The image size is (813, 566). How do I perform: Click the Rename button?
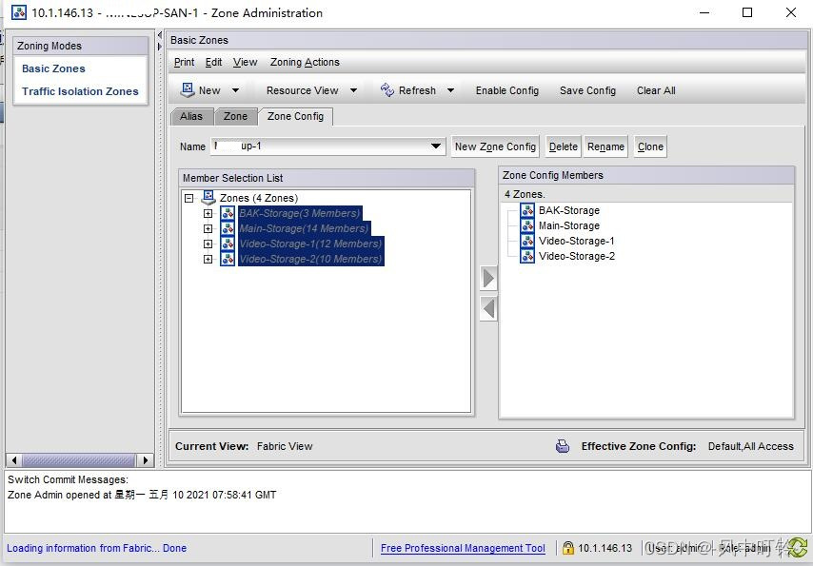(x=605, y=146)
